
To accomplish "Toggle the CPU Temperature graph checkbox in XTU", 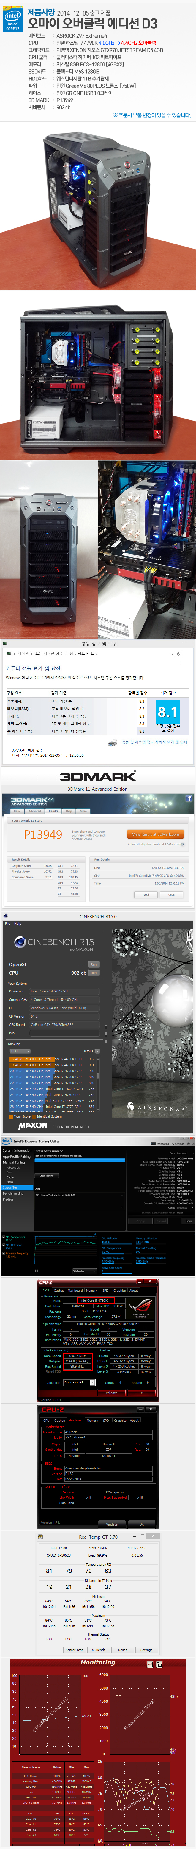I will tap(4, 1238).
